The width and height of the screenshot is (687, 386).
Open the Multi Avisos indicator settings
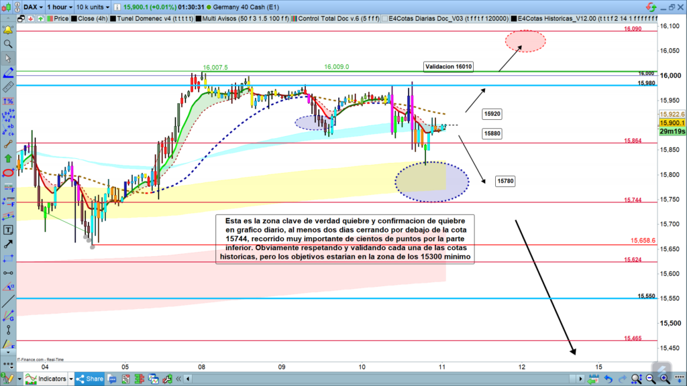pyautogui.click(x=233, y=19)
